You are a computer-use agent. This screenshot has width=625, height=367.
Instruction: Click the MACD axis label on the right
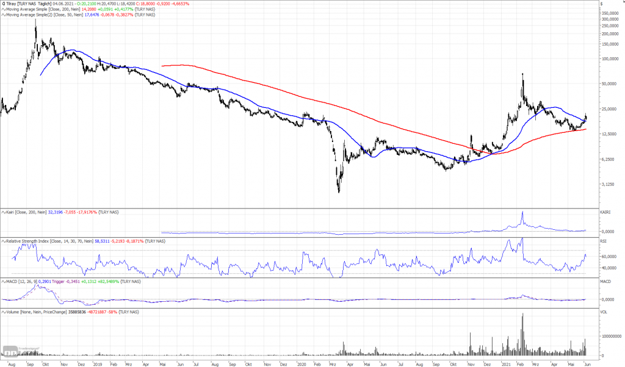point(605,282)
